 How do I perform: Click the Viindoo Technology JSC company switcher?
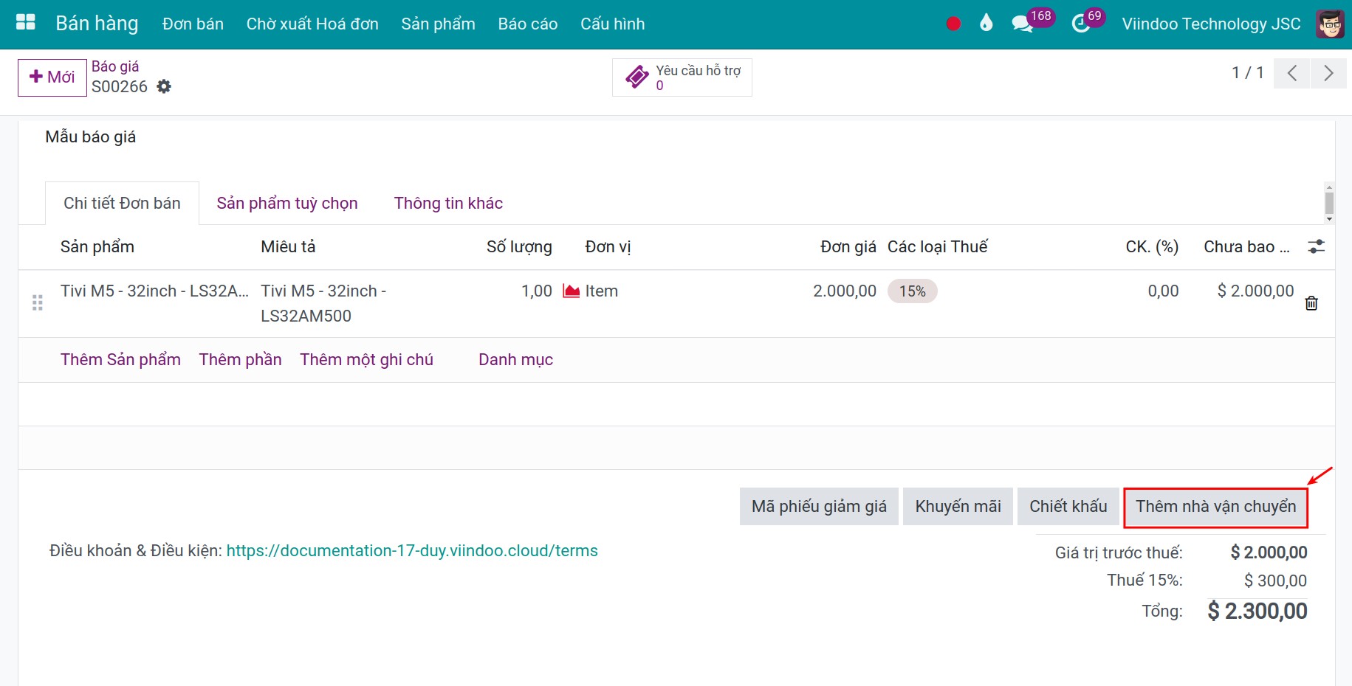(1211, 24)
